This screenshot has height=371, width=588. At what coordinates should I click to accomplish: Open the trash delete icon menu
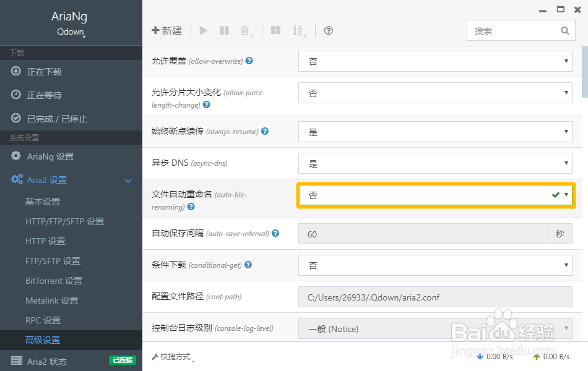[246, 30]
